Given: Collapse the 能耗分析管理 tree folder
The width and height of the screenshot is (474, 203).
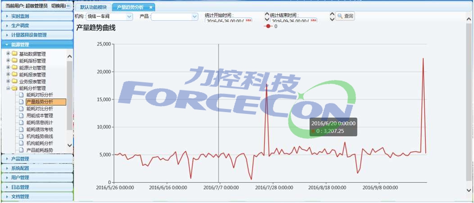Looking at the screenshot, I should 8,88.
